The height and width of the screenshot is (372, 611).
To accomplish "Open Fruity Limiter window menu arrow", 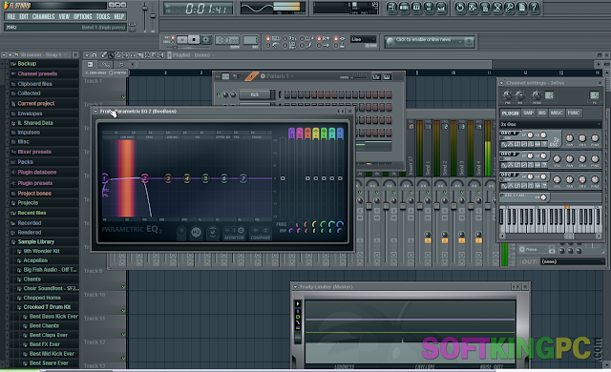I will coord(295,287).
